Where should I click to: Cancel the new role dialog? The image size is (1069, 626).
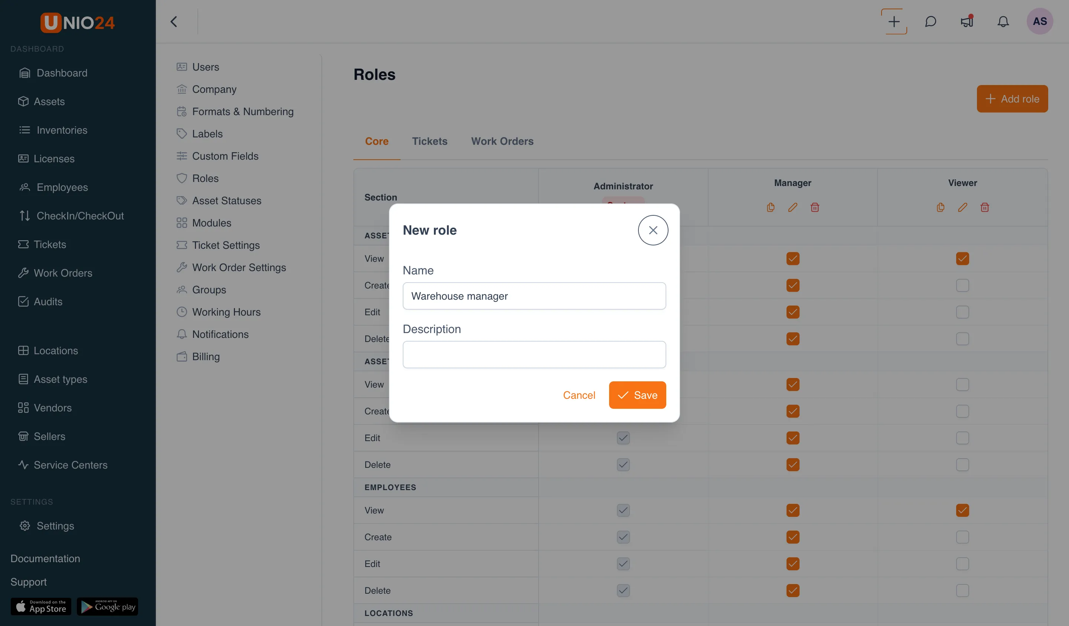coord(579,395)
